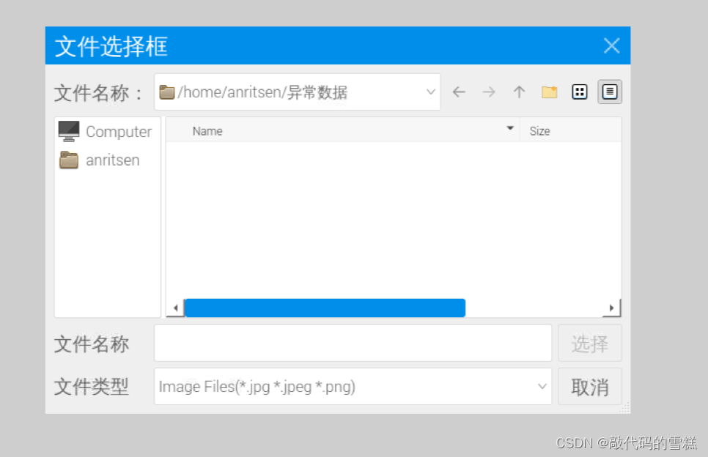Close the 文件选择框 dialog

click(611, 45)
